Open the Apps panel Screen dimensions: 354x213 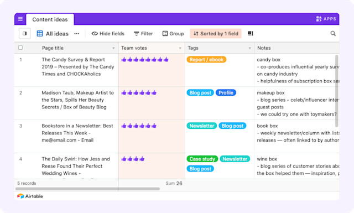326,19
